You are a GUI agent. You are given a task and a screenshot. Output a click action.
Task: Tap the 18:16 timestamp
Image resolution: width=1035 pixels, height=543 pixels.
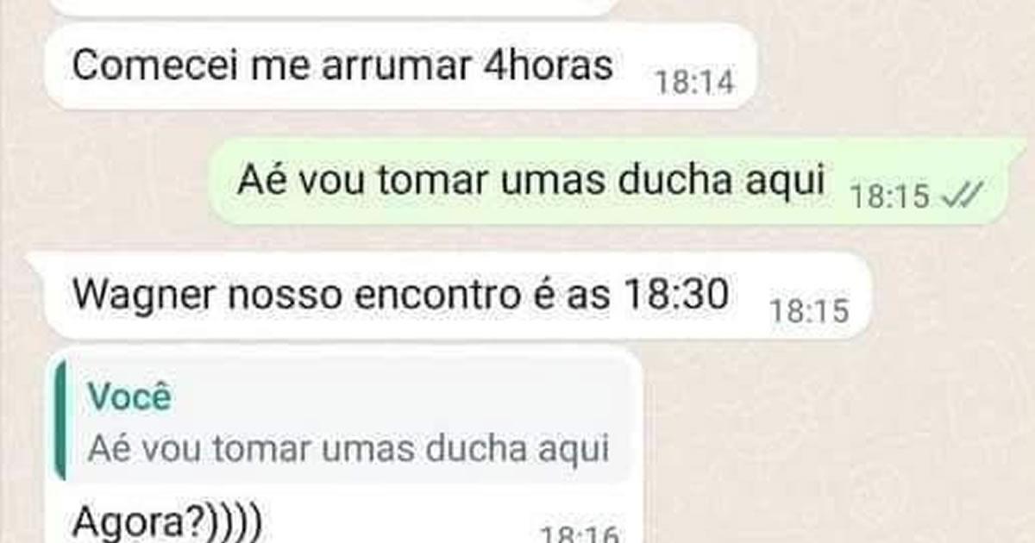579,535
